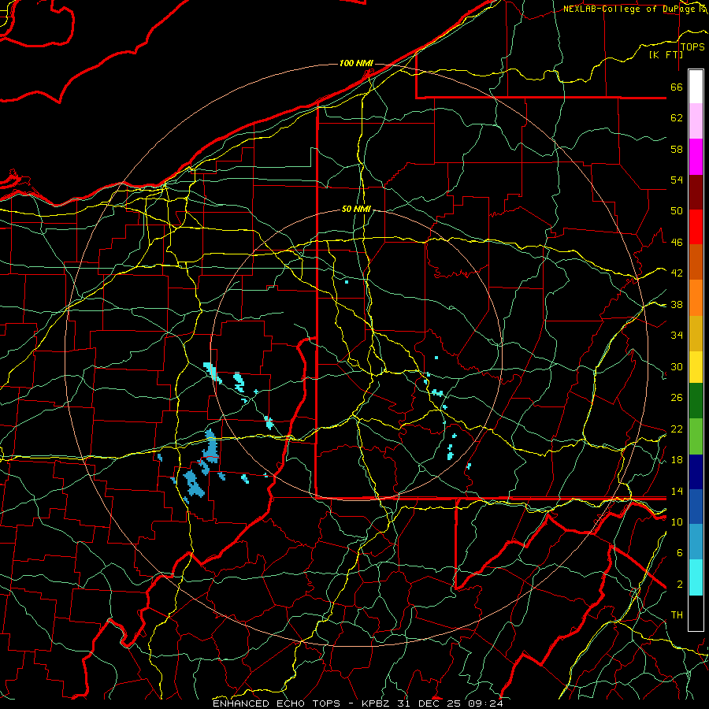Click the bright yellow swatch in the color scale
Screen dimensions: 709x709
[x=696, y=367]
